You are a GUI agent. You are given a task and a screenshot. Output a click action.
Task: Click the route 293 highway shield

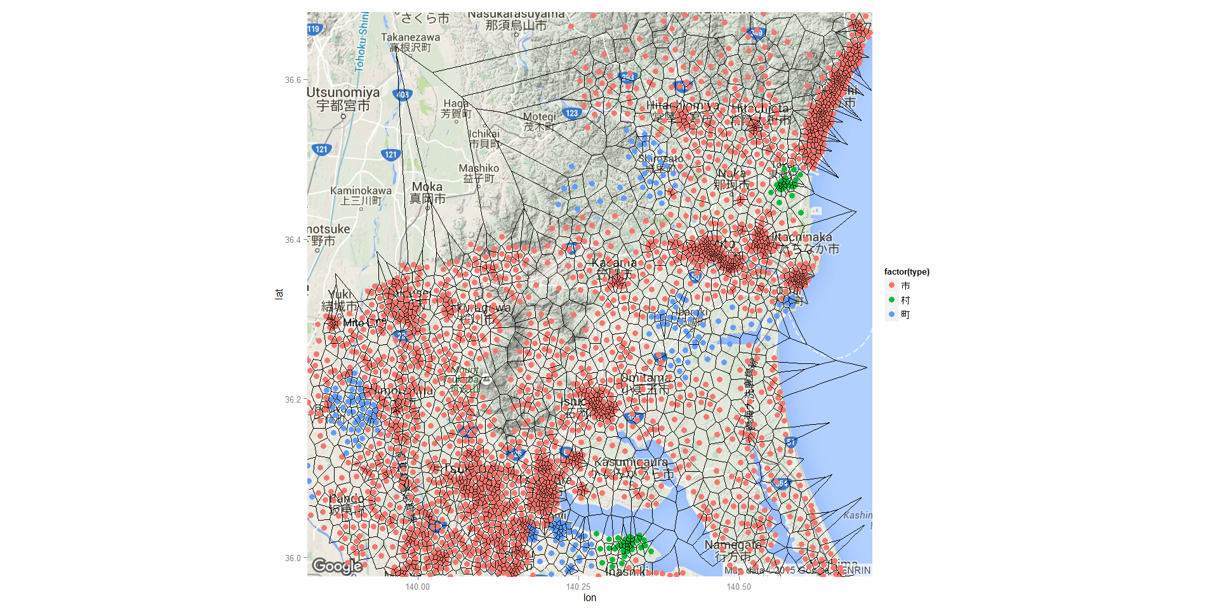(x=627, y=77)
